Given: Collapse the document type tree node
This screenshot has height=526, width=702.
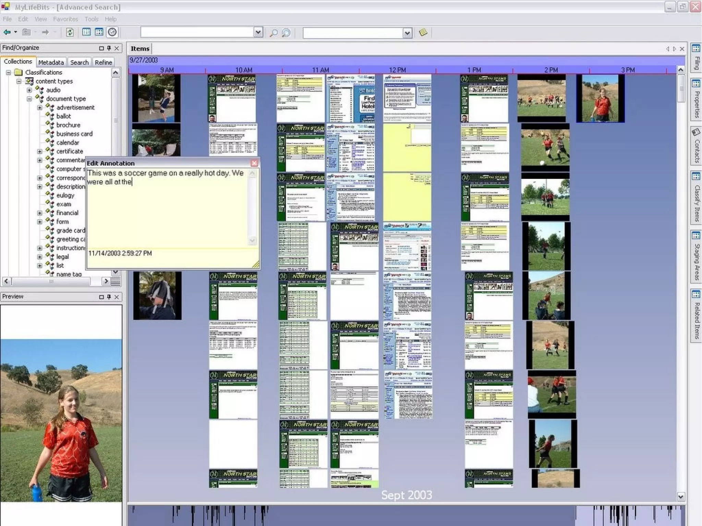Looking at the screenshot, I should click(29, 99).
